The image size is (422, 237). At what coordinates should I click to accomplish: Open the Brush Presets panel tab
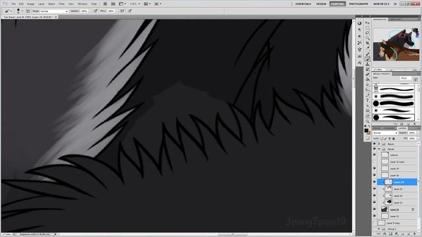[382, 74]
